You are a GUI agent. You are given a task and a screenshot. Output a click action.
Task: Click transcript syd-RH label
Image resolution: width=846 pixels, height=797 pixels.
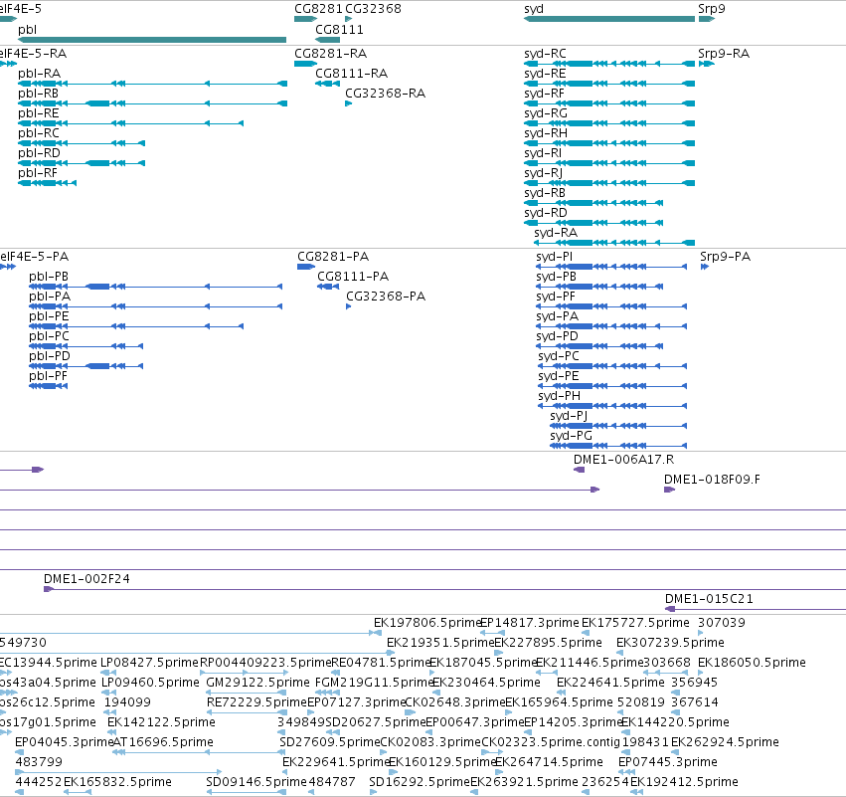[546, 133]
